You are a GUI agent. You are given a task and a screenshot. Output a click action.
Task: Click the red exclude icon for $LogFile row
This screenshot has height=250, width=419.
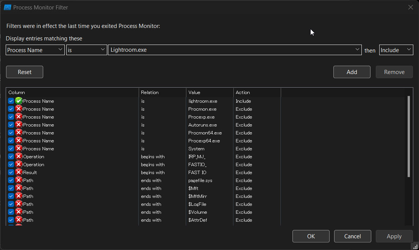pos(19,204)
